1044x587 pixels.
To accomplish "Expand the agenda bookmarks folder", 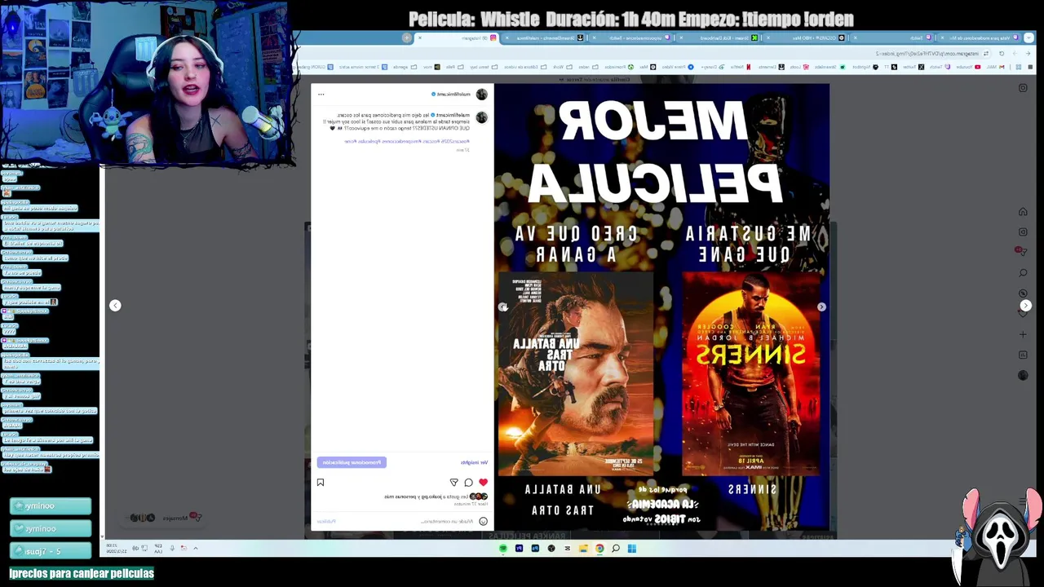I will (405, 67).
